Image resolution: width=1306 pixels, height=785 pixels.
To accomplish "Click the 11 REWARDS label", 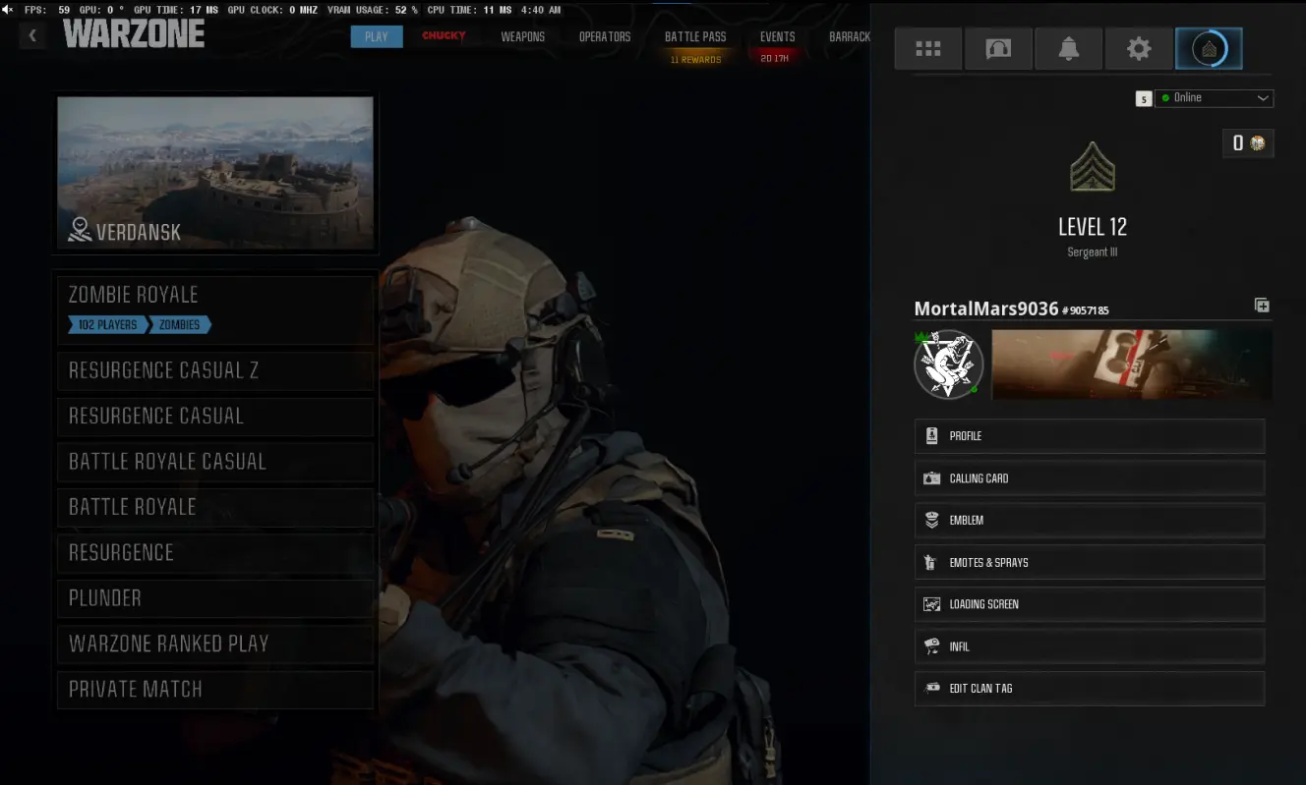I will 695,60.
